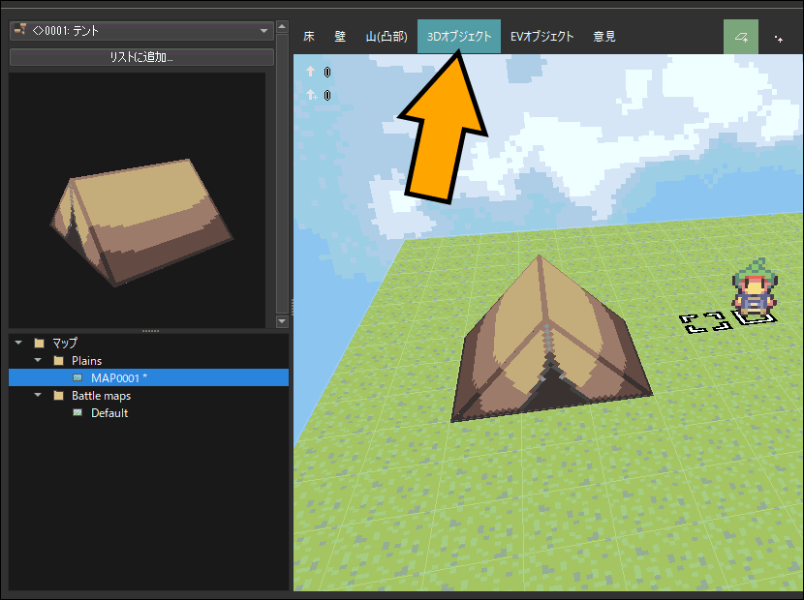Select the 床 tab
This screenshot has height=600, width=804.
(309, 37)
